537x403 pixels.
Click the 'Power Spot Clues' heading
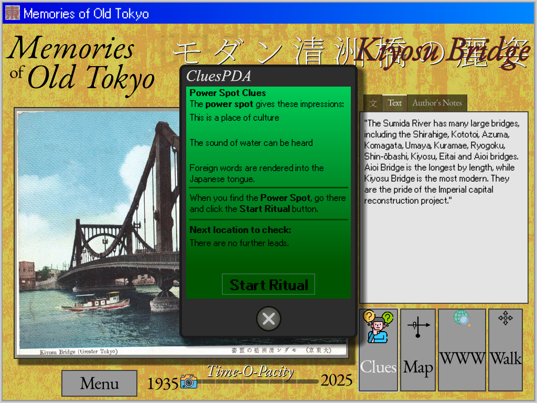[x=228, y=93]
